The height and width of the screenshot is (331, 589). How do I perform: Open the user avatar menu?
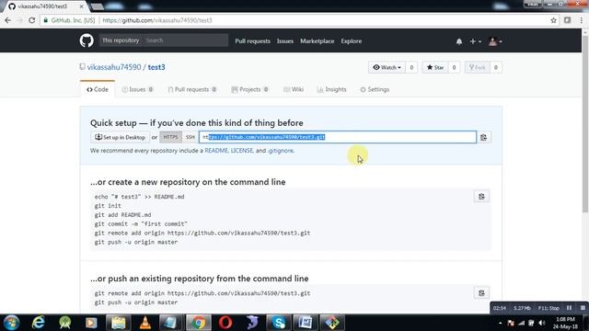(495, 41)
